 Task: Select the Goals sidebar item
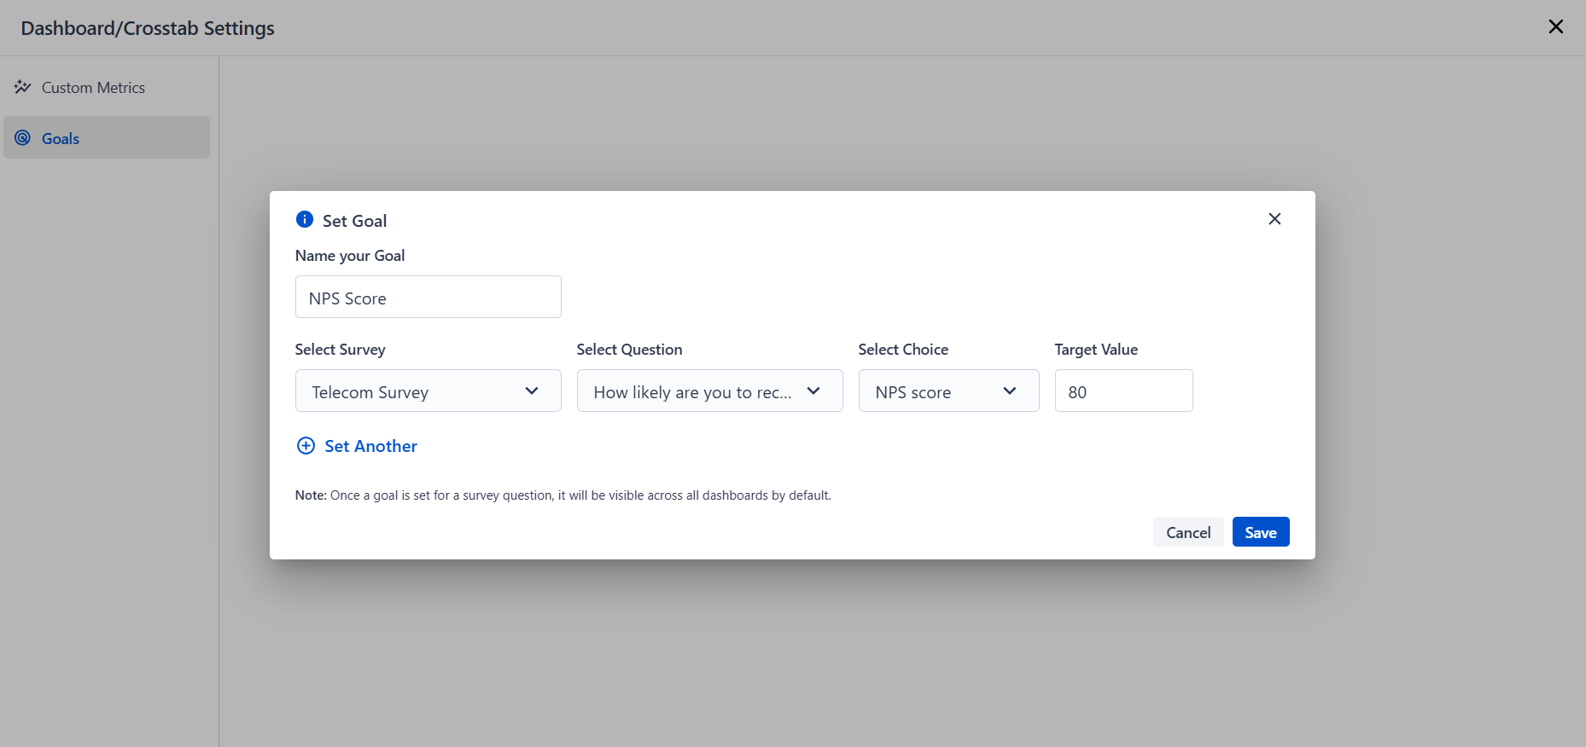[x=107, y=137]
